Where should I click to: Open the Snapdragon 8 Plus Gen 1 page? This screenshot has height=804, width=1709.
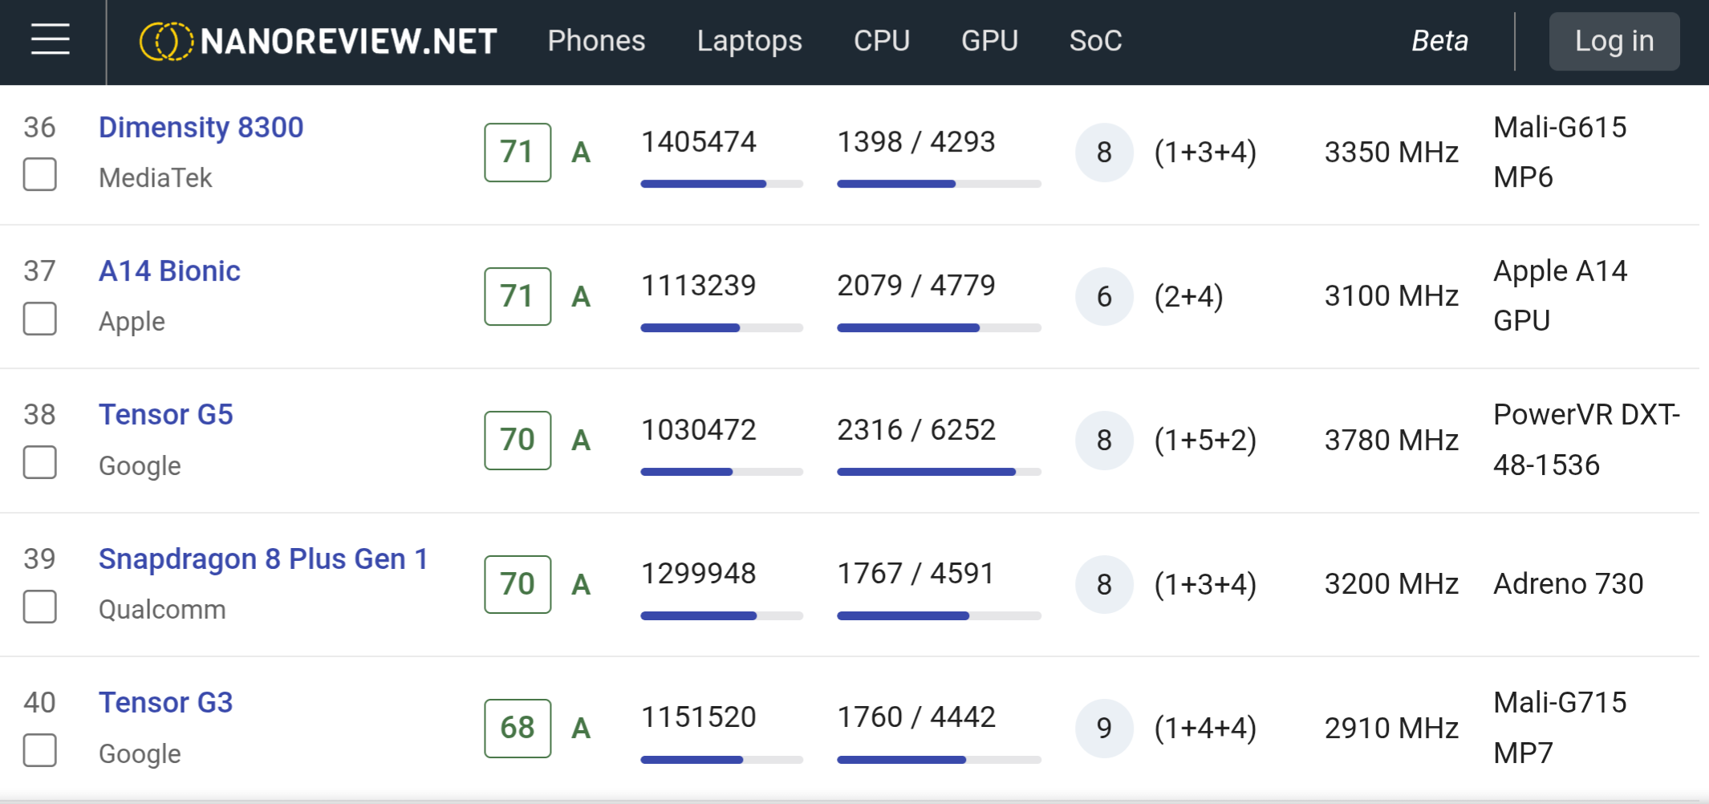tap(263, 559)
